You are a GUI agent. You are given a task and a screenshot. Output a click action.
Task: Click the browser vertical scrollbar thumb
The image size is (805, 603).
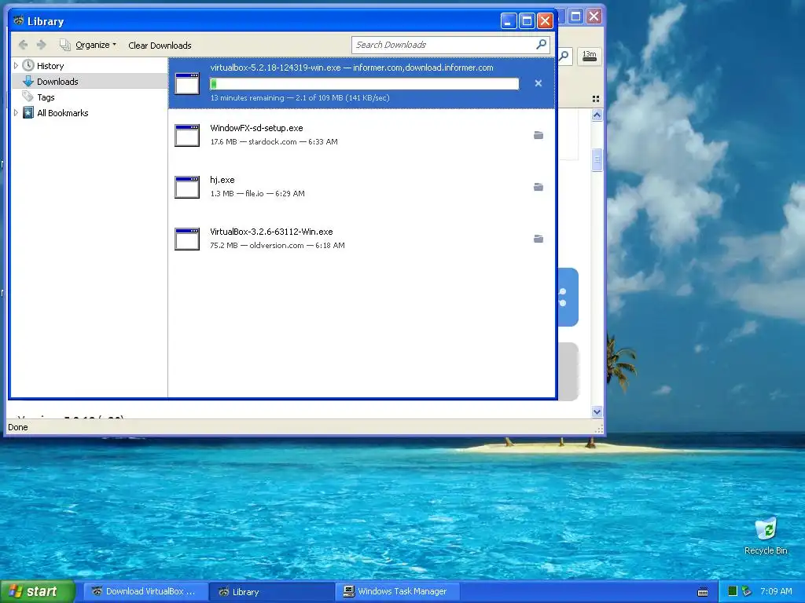(597, 160)
